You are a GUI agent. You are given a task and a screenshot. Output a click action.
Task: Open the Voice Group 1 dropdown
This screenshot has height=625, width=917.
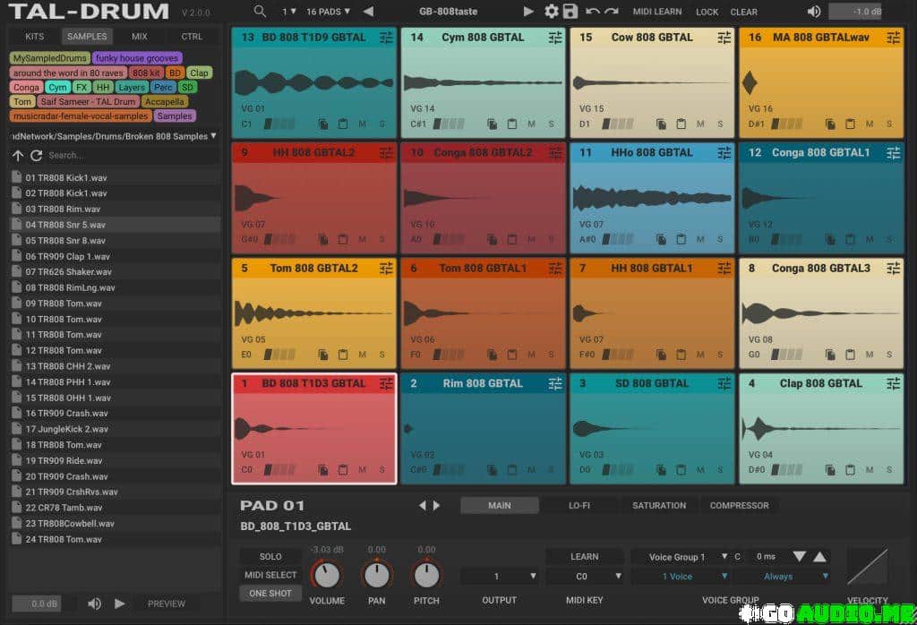[x=676, y=556]
